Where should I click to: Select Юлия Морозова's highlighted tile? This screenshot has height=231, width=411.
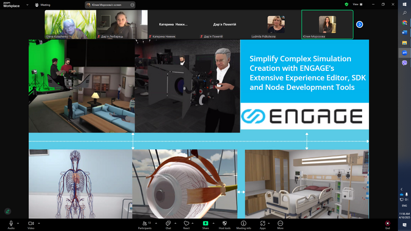(x=327, y=24)
